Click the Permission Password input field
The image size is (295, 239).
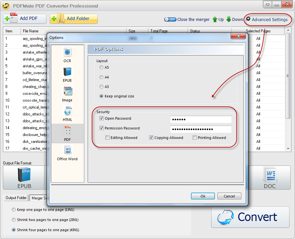200,129
